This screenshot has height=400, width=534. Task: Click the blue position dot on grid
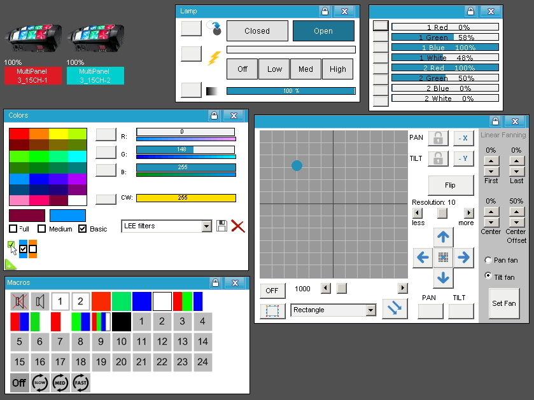(x=297, y=165)
